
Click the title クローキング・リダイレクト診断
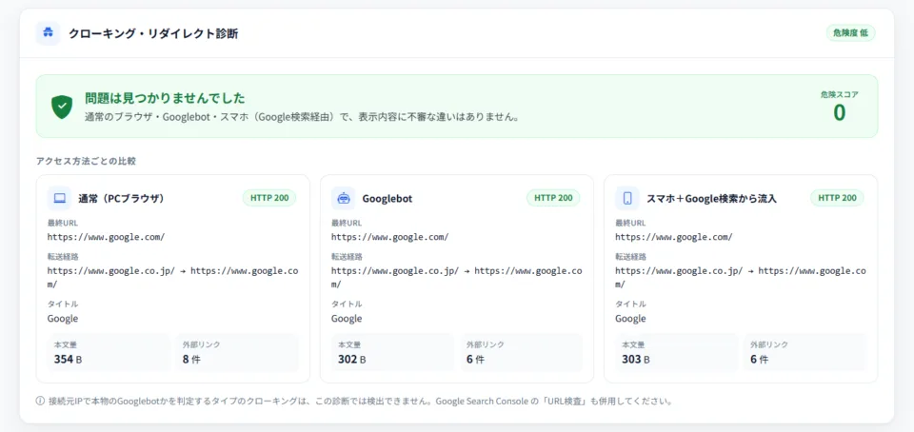pyautogui.click(x=153, y=33)
